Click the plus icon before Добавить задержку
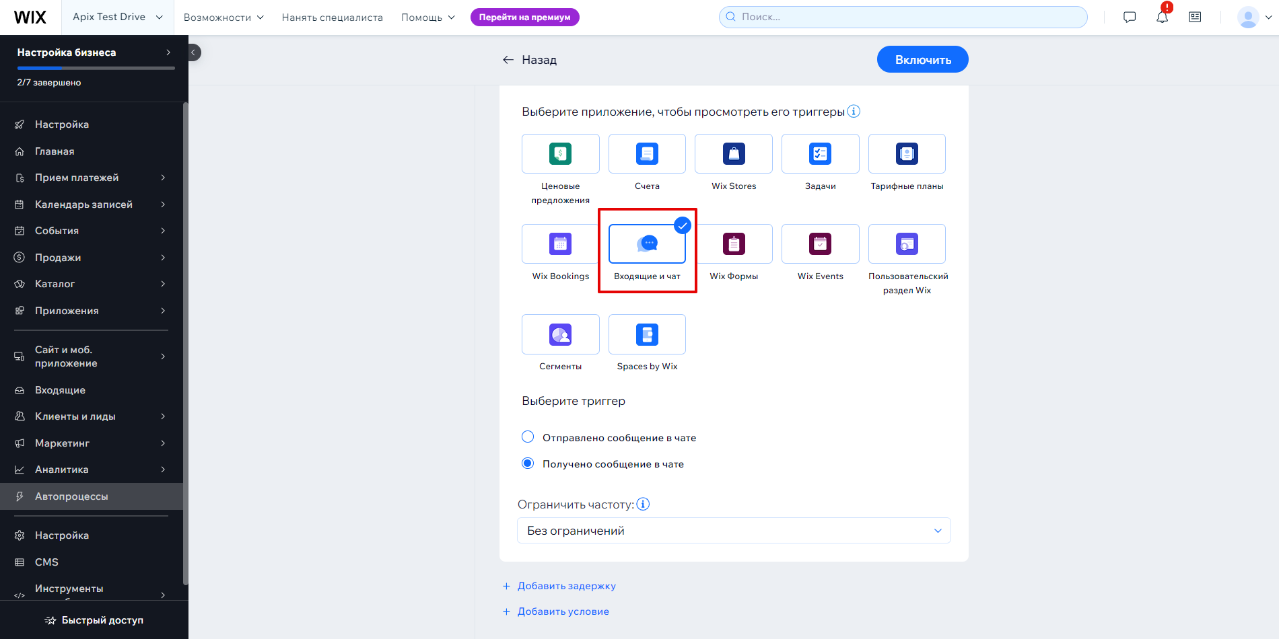1279x639 pixels. click(506, 586)
